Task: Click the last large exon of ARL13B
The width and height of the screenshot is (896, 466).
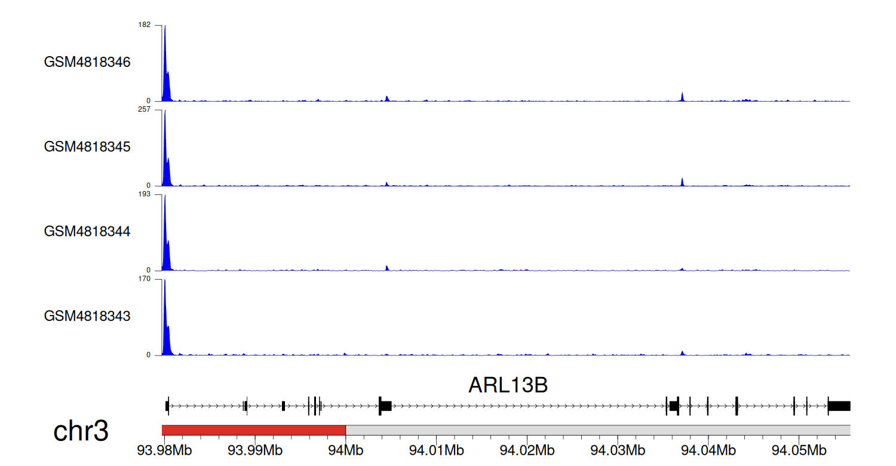Action: coord(839,406)
